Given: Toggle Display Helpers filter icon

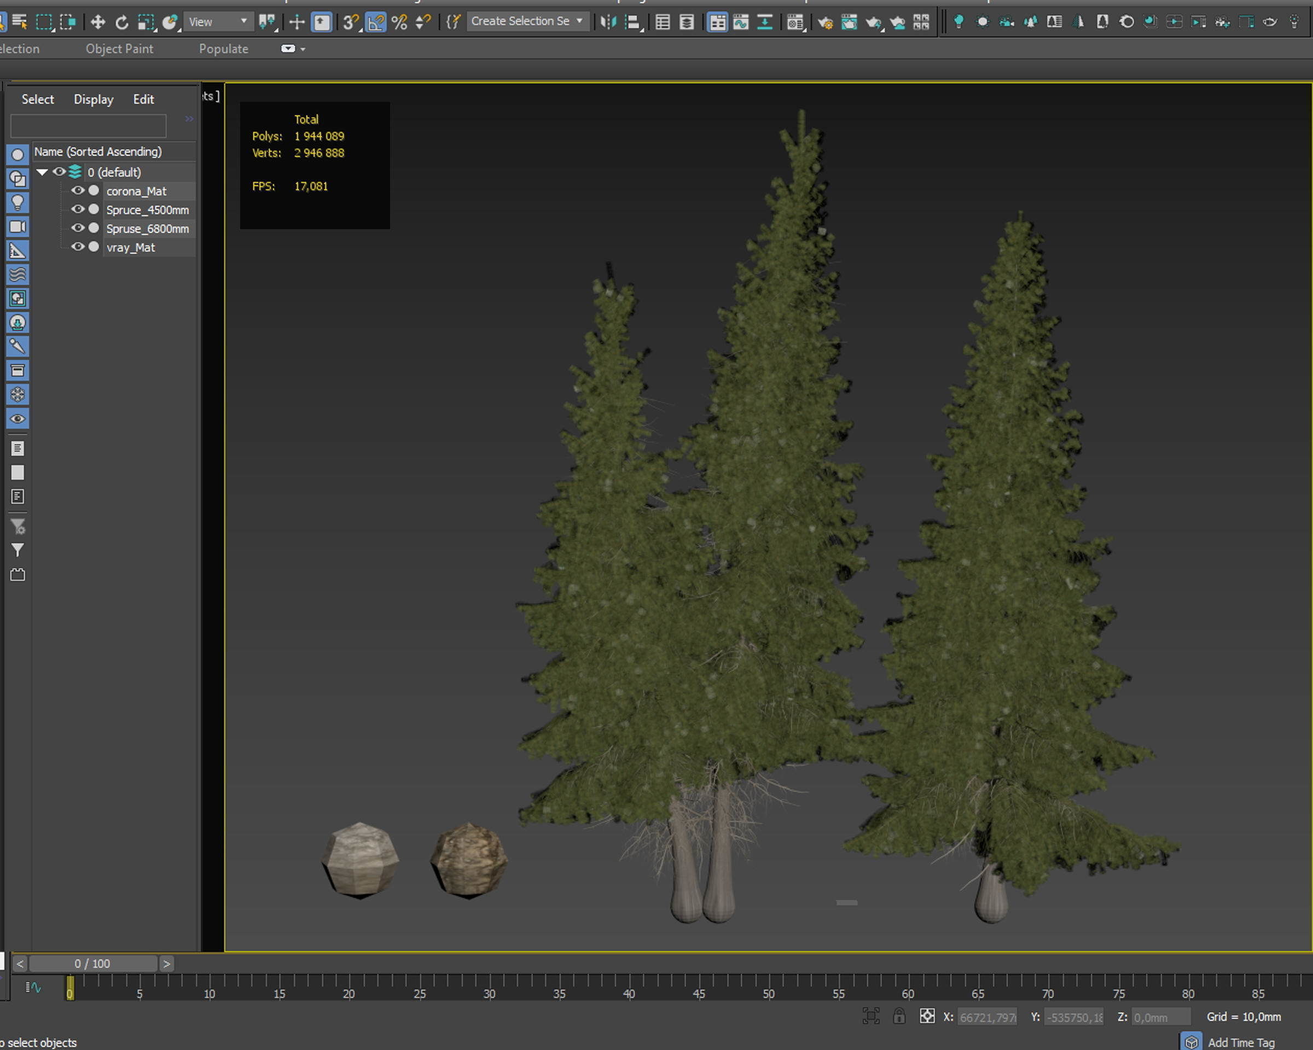Looking at the screenshot, I should 18,250.
